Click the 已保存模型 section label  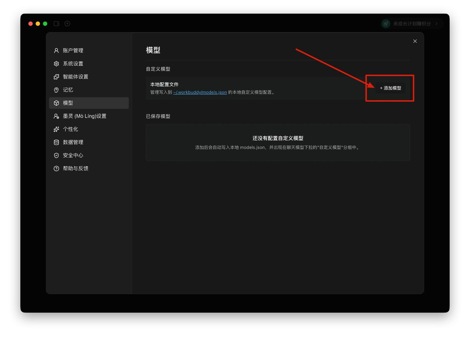click(158, 116)
